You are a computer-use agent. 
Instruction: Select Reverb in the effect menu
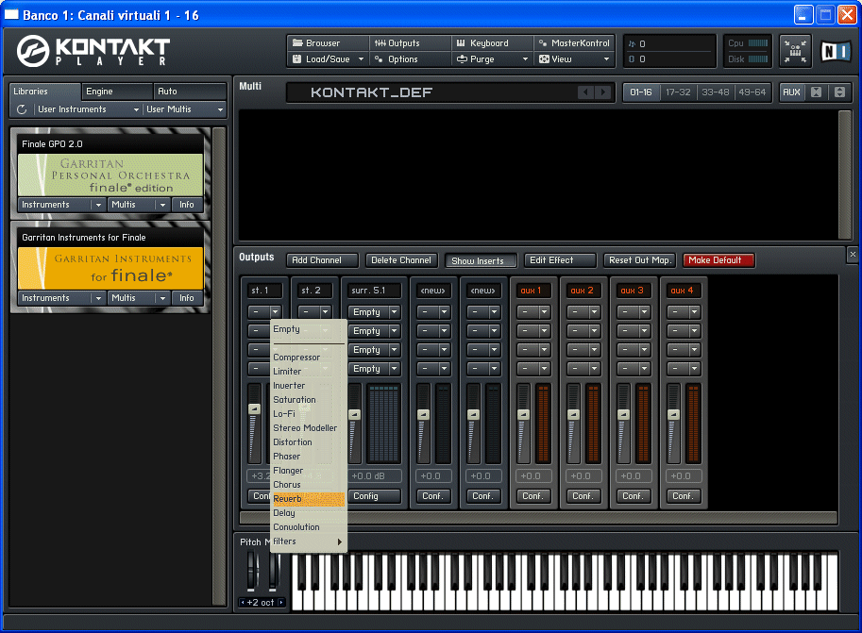pos(309,499)
